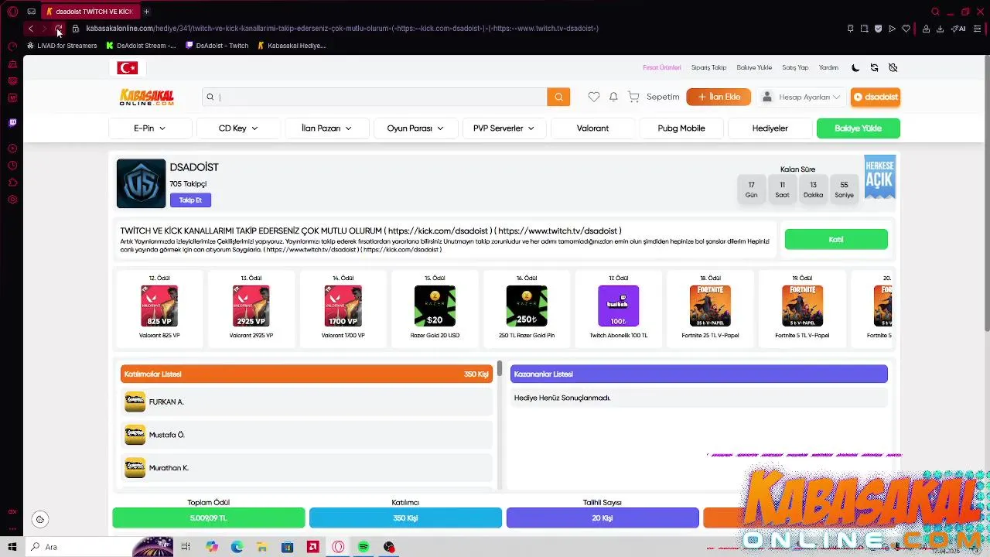Click the top-bar Bakiye Yükle link

pos(754,67)
